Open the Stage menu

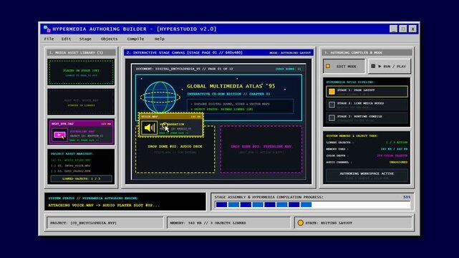tap(85, 39)
